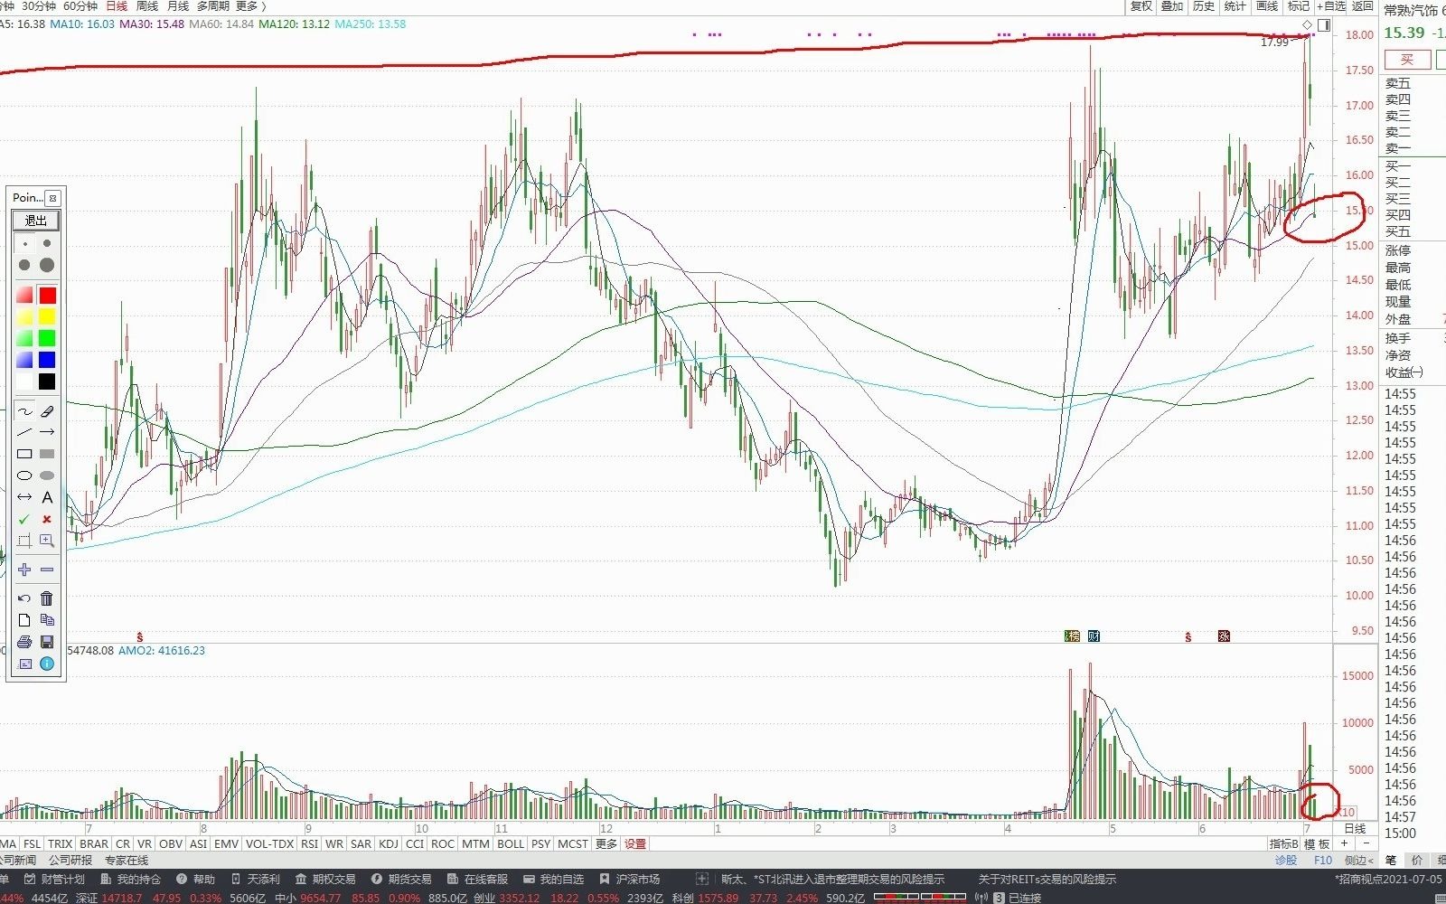This screenshot has width=1446, height=904.
Task: Open the 复权 adjustment menu
Action: (x=1141, y=6)
